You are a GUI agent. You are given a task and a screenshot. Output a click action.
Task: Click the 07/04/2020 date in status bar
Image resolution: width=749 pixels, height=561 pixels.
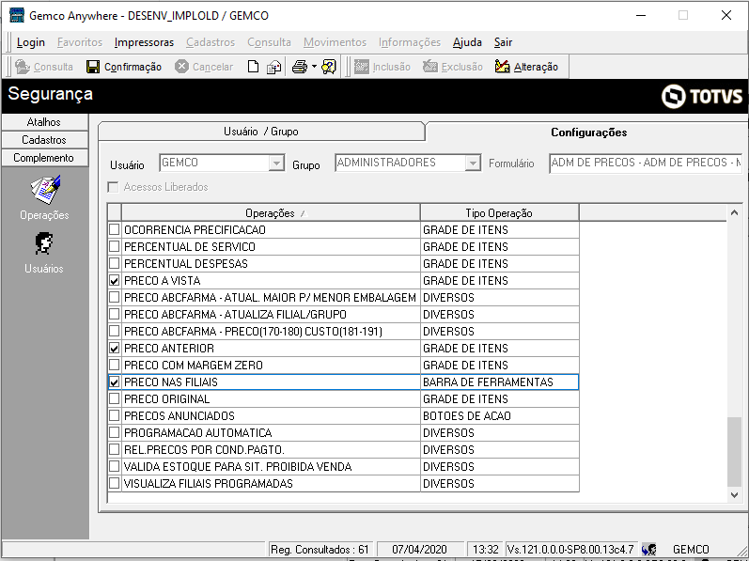point(419,550)
